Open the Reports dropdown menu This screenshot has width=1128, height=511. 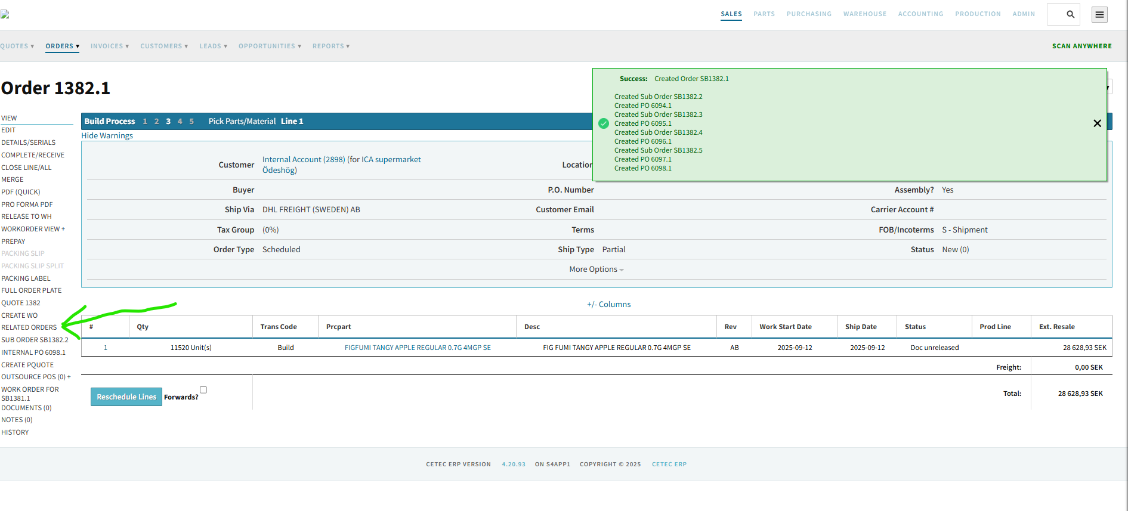coord(330,47)
